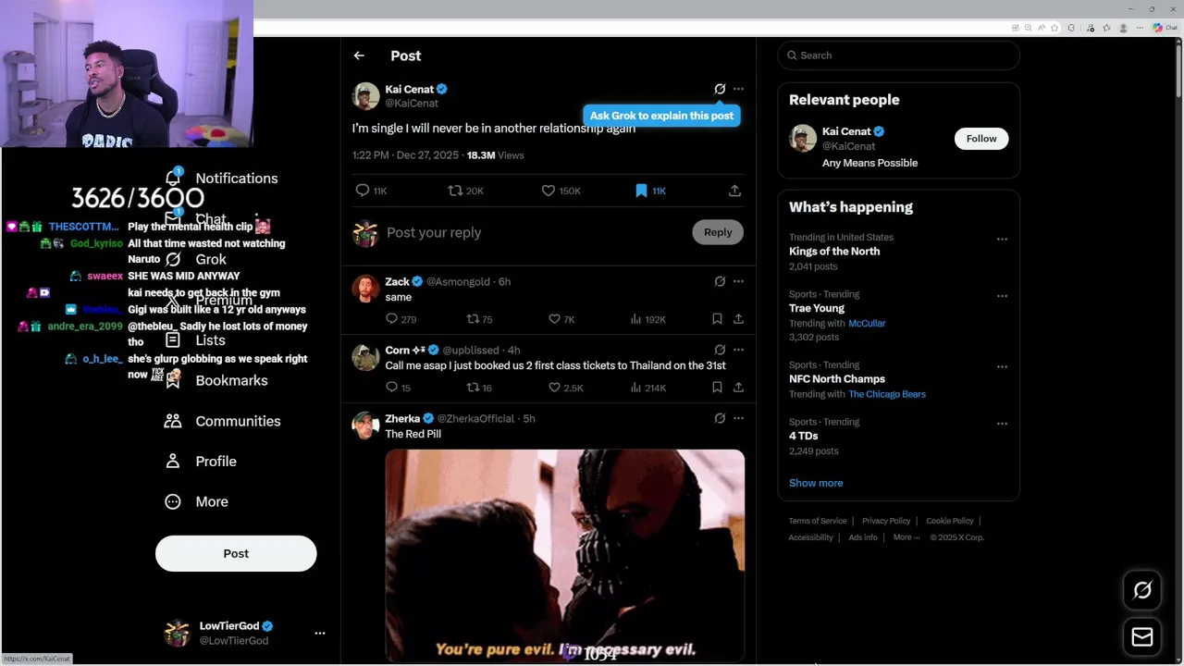Follow Kai Cenat in Relevant people
1184x666 pixels.
click(x=981, y=139)
